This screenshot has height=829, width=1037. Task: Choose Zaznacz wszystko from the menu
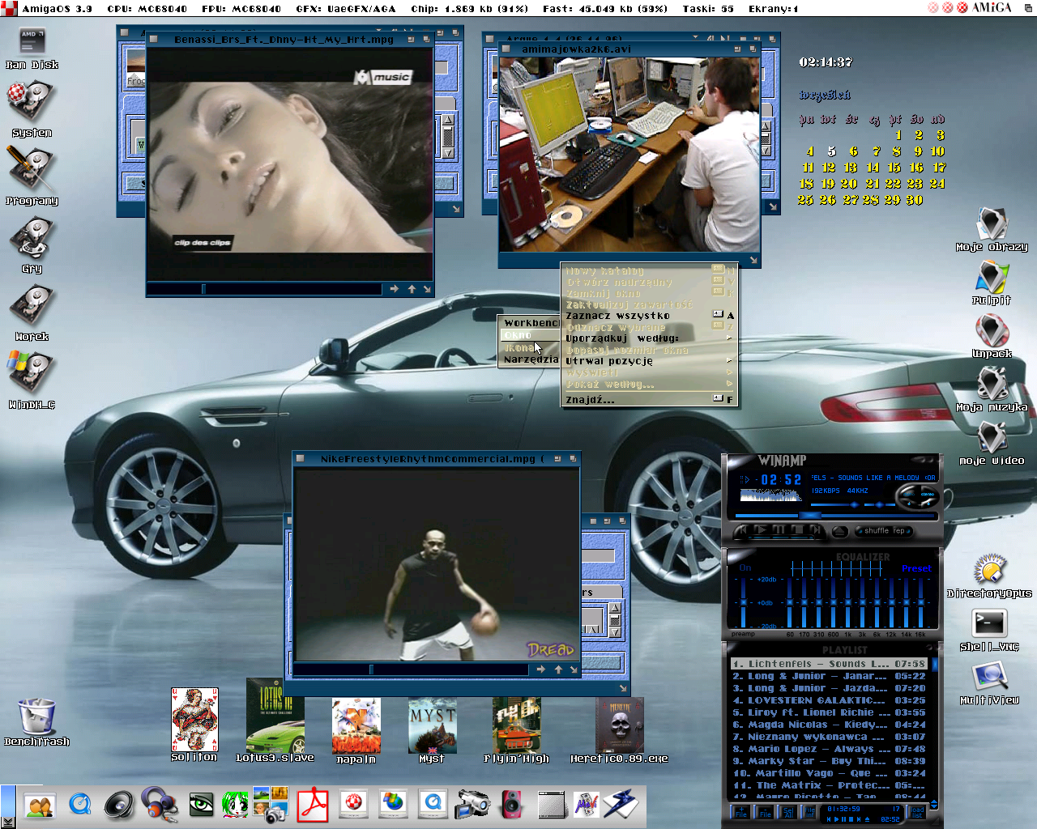[x=648, y=316]
